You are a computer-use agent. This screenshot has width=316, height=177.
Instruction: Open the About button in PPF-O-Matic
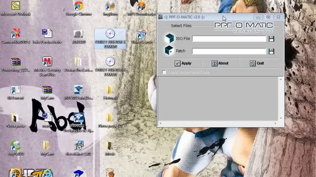(x=220, y=63)
